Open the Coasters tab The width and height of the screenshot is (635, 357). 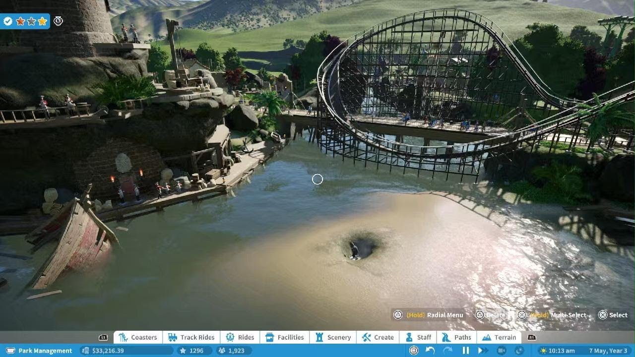[x=138, y=337]
